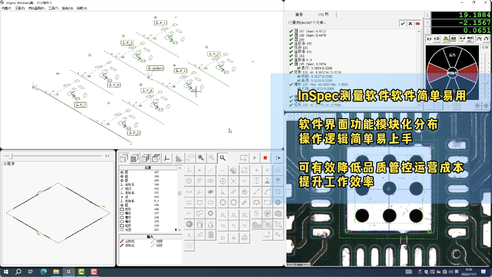The height and width of the screenshot is (277, 492).
Task: Click the red X reject icon
Action: click(x=410, y=24)
